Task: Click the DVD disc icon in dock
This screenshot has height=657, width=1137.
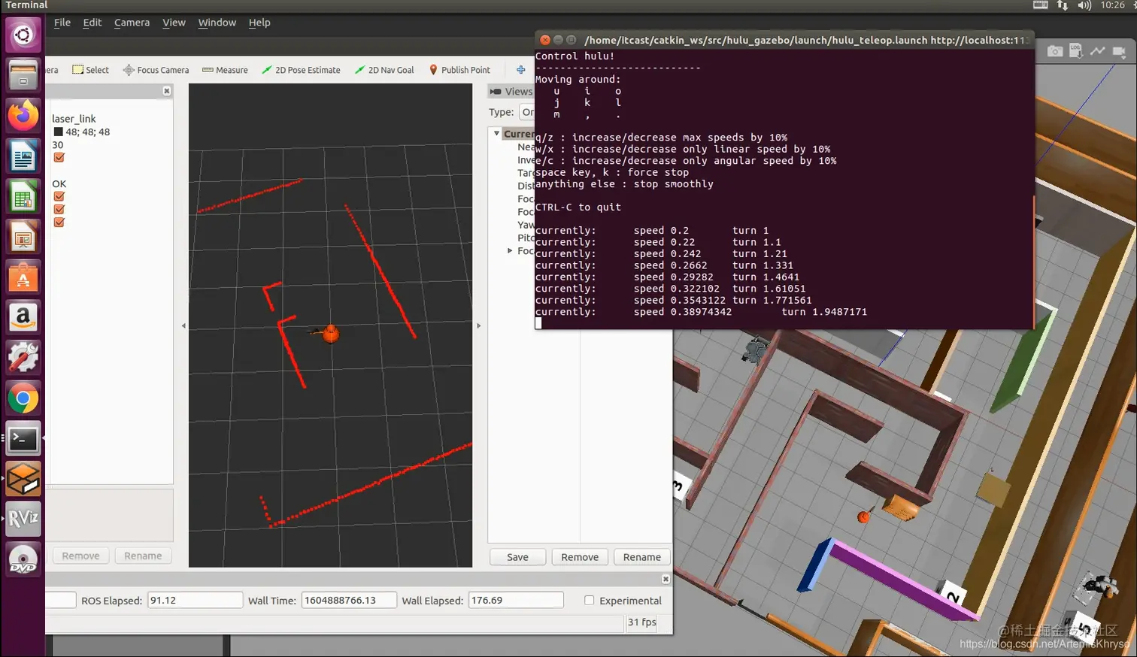Action: coord(23,560)
